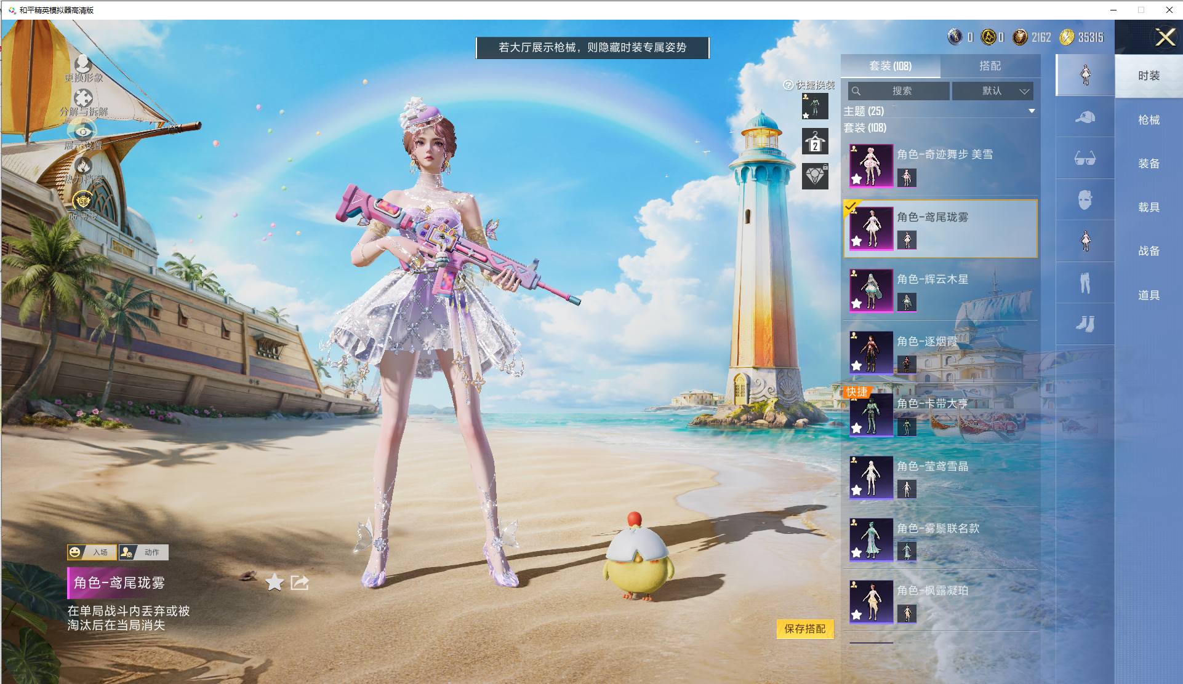Image resolution: width=1183 pixels, height=684 pixels.
Task: Select the hat category icon
Action: (x=1085, y=117)
